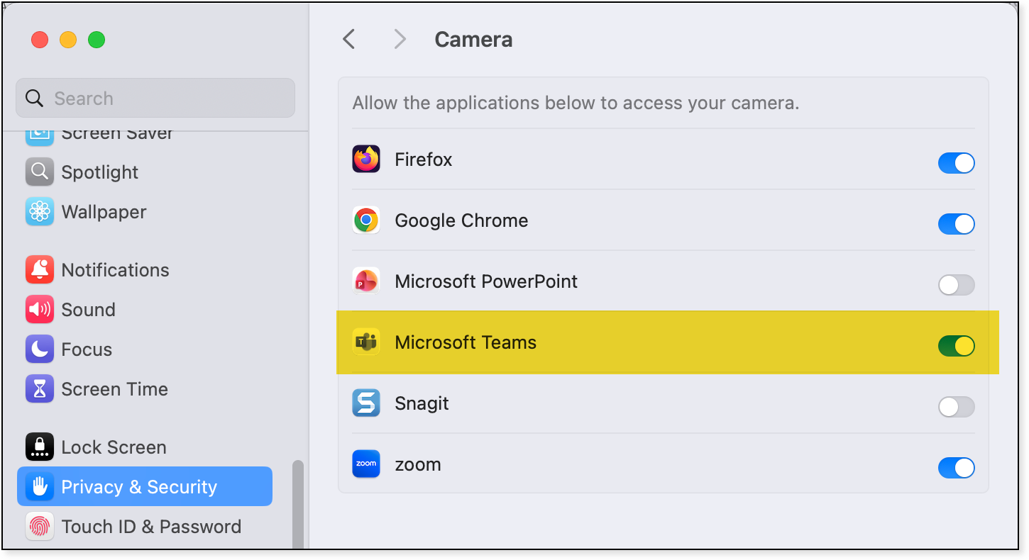Screen dimensions: 1029x560
Task: Switch off zoom camera permission
Action: click(956, 468)
